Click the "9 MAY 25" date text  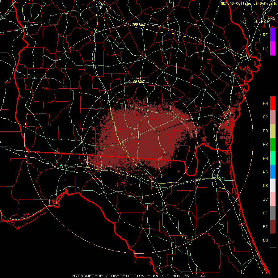pyautogui.click(x=178, y=276)
